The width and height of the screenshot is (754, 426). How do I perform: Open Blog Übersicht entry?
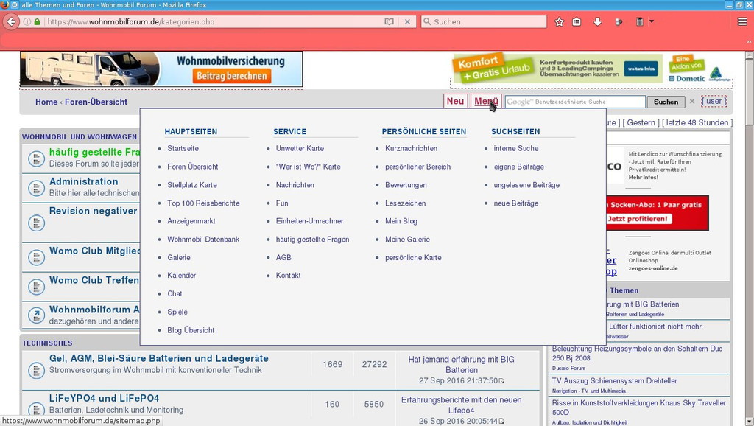[191, 330]
